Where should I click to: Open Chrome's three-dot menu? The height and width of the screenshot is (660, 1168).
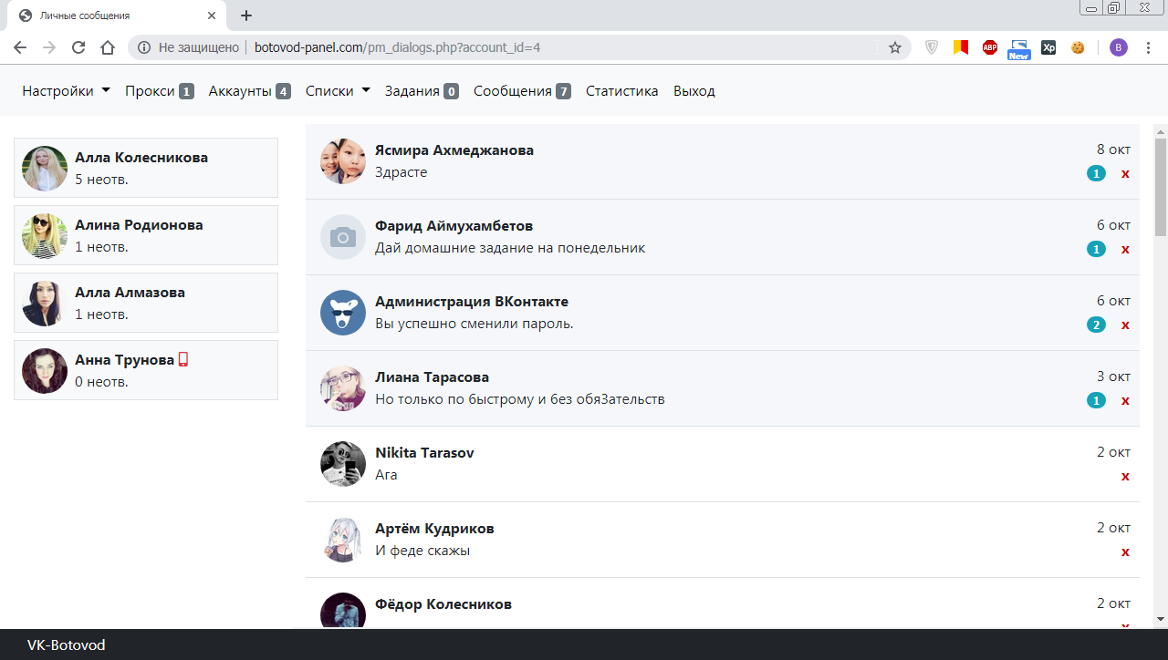coord(1148,47)
